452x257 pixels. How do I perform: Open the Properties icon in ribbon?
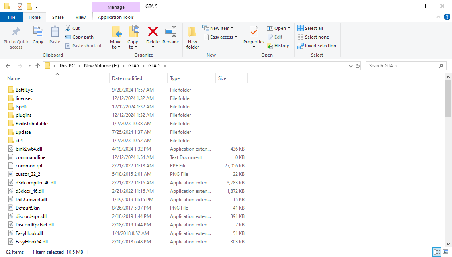coord(254,32)
